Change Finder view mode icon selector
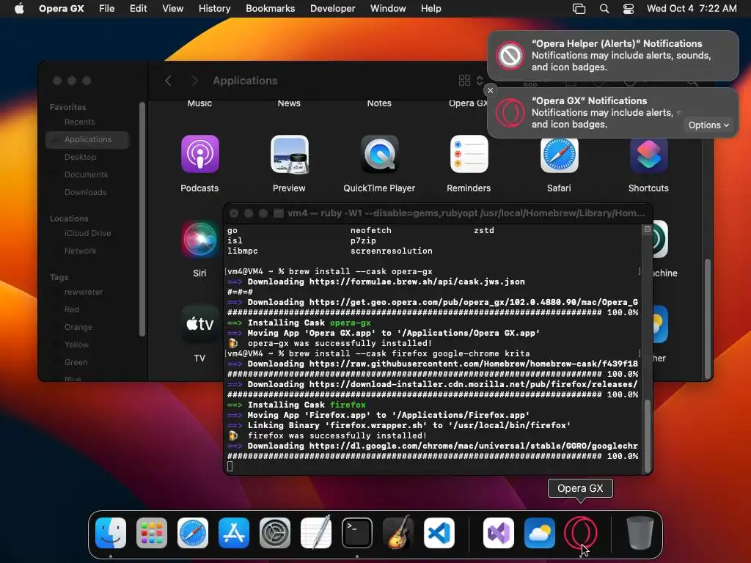The height and width of the screenshot is (563, 751). (x=471, y=81)
